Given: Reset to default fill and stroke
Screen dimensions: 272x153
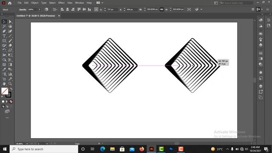Looking at the screenshot, I should click(3, 96).
